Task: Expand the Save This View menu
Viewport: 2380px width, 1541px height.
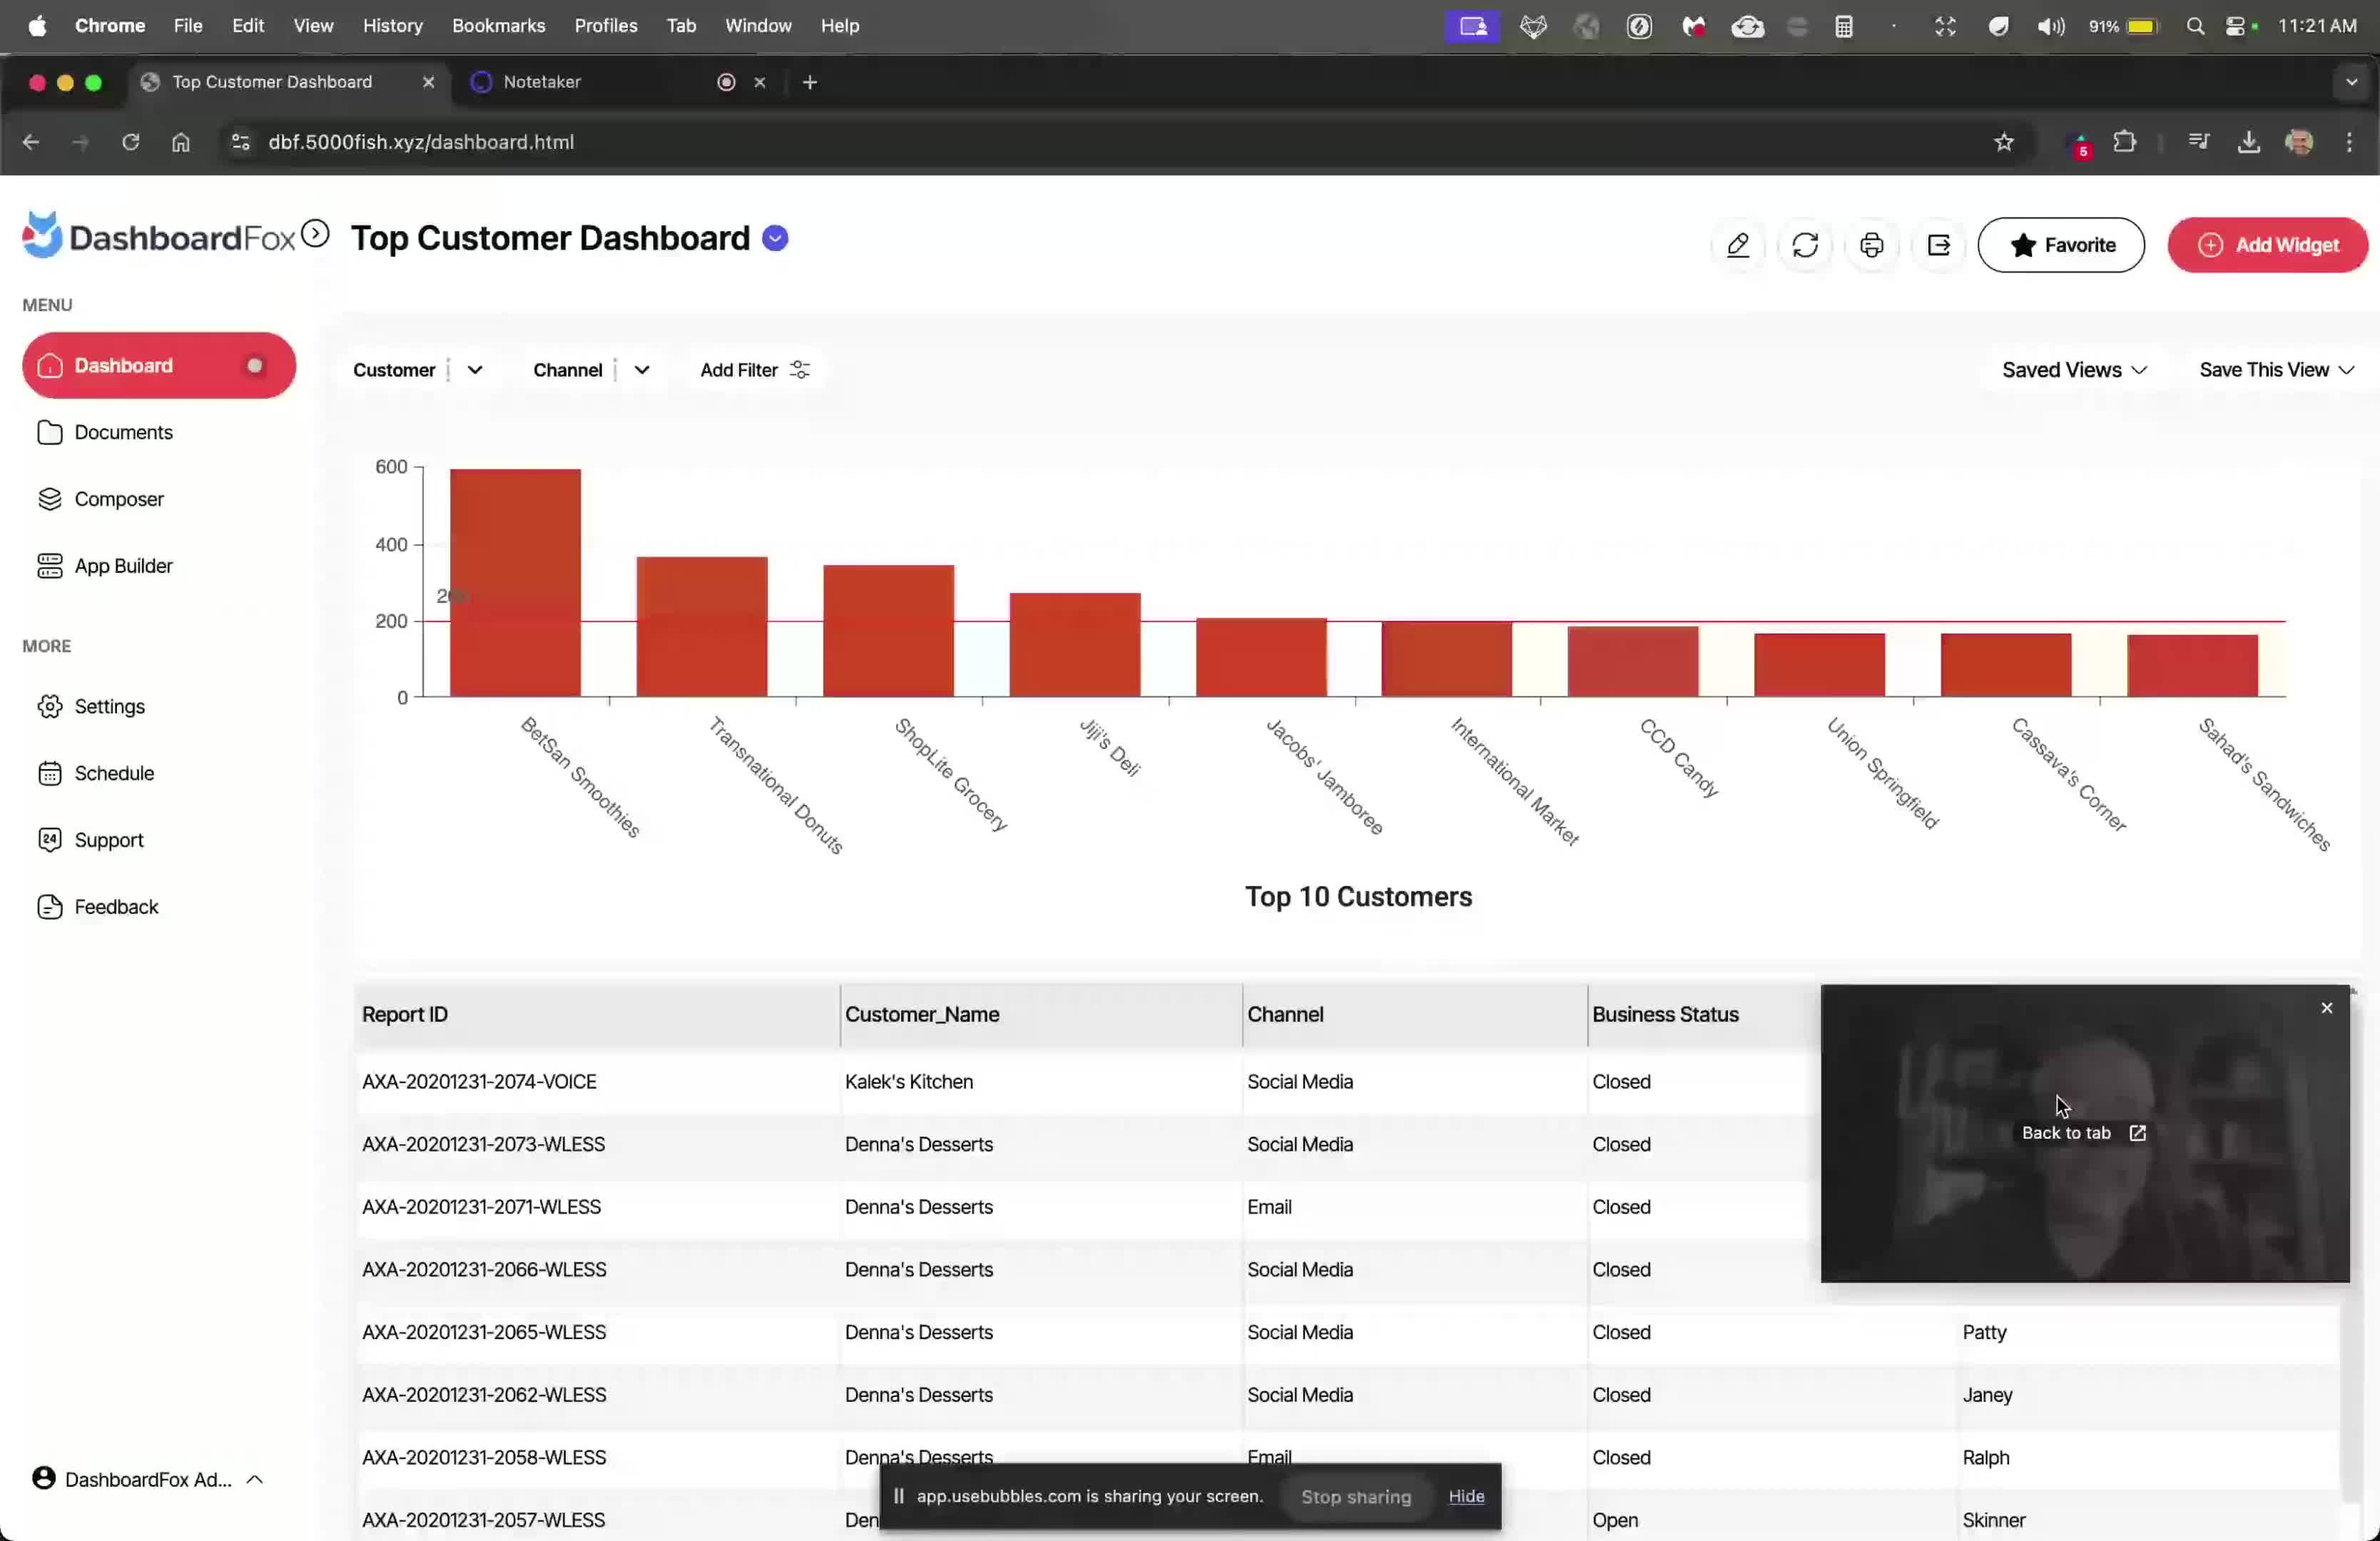Action: [x=2275, y=370]
